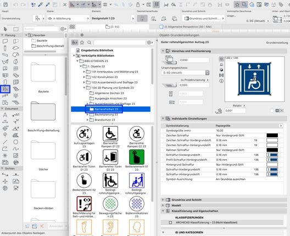
Task: Select Brandschutz 23 folder
Action: pyautogui.click(x=105, y=120)
